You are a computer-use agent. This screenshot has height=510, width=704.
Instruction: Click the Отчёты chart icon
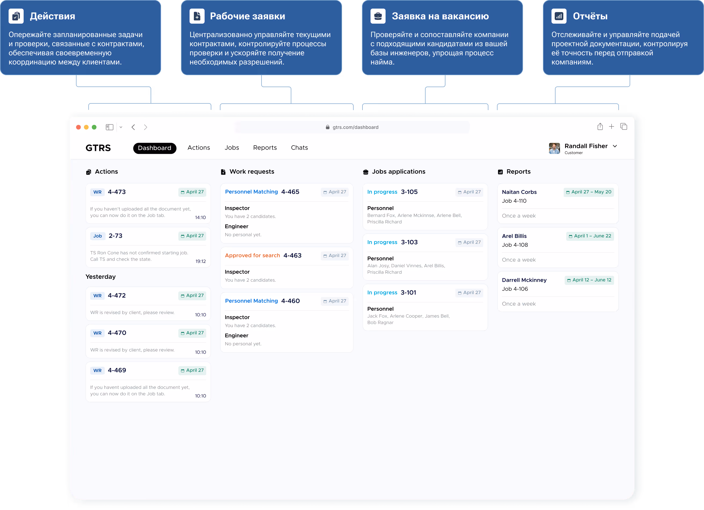559,16
